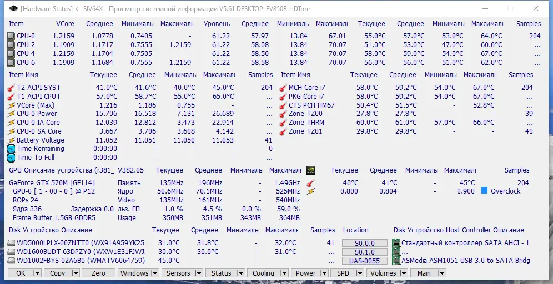Click the CPU-0 chip icon
The width and height of the screenshot is (553, 284).
(x=11, y=36)
